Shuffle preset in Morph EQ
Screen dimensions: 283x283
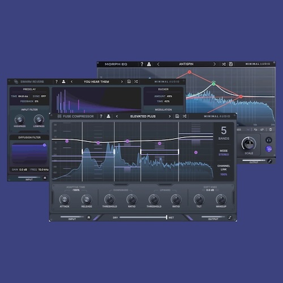click(224, 64)
